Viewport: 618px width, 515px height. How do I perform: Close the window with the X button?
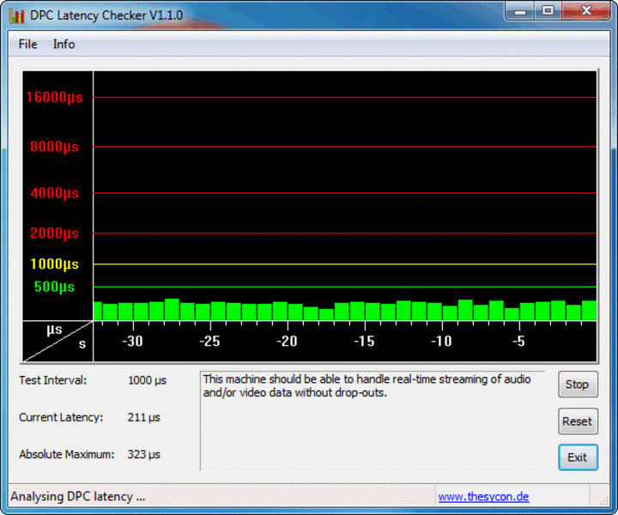(586, 11)
